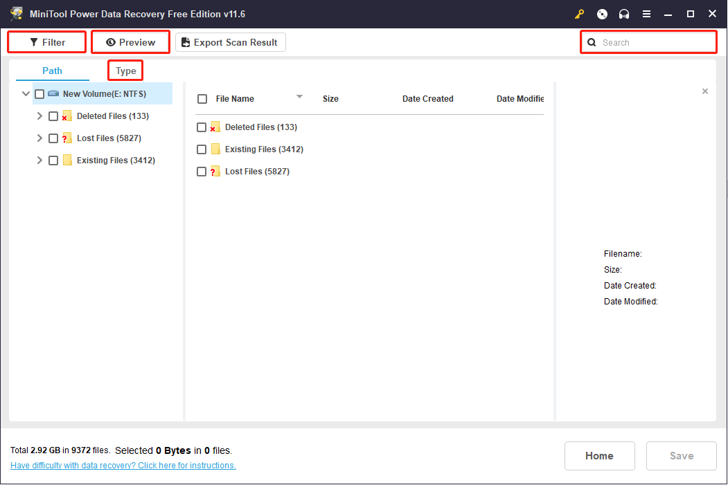Open the hamburger menu icon

pos(646,14)
